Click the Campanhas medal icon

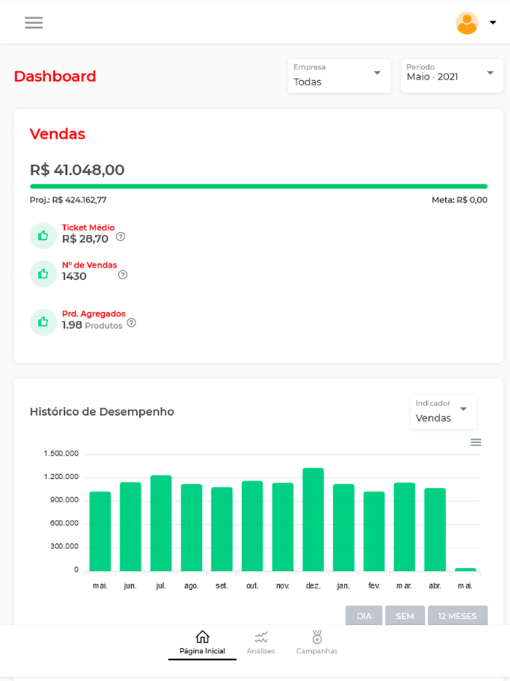(x=317, y=637)
